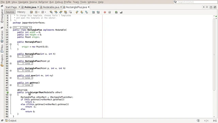The image size is (218, 123).
Task: Switch to the Start Page tab
Action: click(11, 7)
